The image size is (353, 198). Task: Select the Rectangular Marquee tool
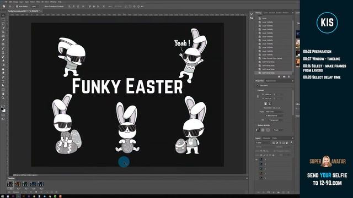click(x=3, y=19)
